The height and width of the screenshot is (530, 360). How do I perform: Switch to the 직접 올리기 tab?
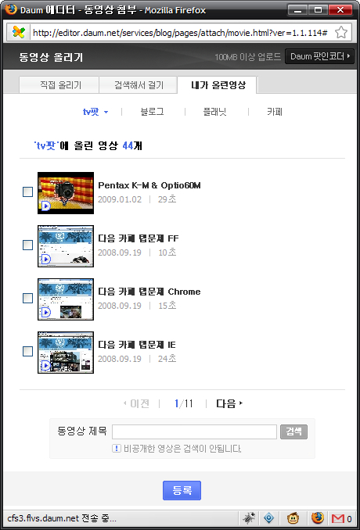point(59,85)
